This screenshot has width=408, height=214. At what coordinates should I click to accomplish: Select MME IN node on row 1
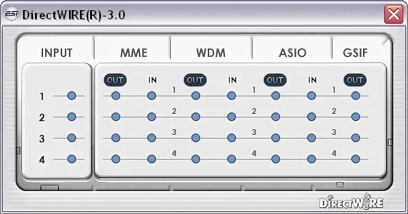click(152, 96)
